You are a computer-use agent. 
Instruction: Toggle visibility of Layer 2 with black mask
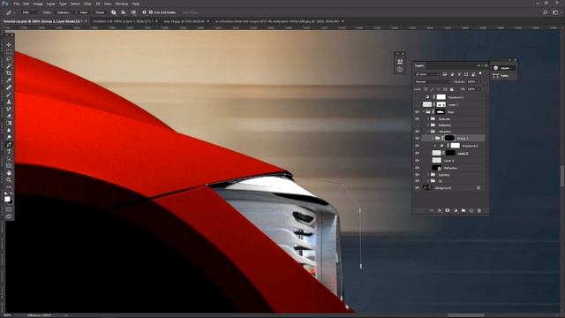coord(418,153)
